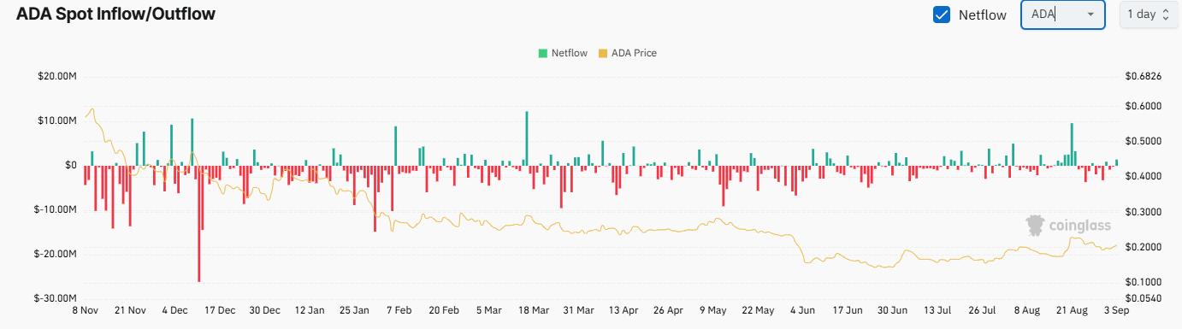The height and width of the screenshot is (329, 1182).
Task: Click the $0 left axis label
Action: pos(70,165)
